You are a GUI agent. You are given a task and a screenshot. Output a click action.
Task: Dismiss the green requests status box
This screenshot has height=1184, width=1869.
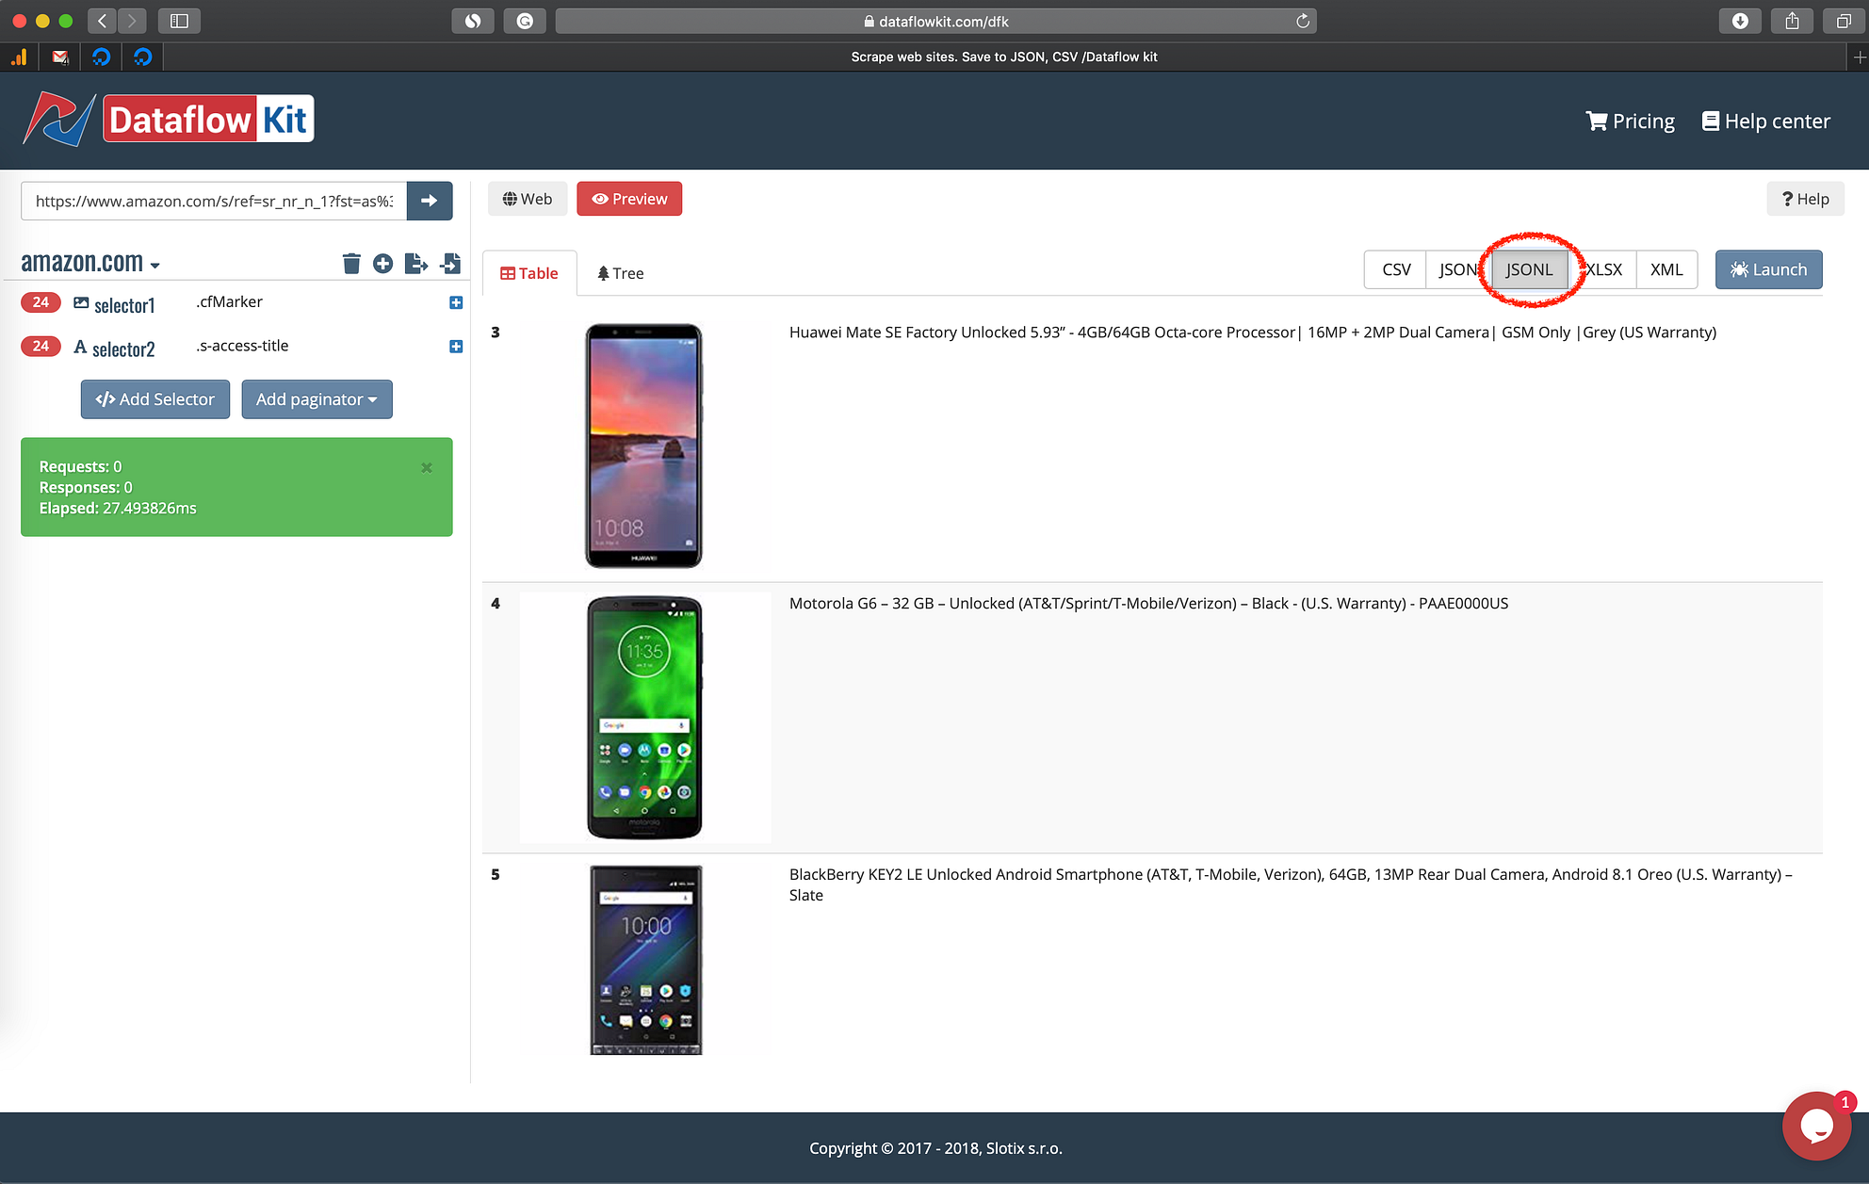(427, 467)
